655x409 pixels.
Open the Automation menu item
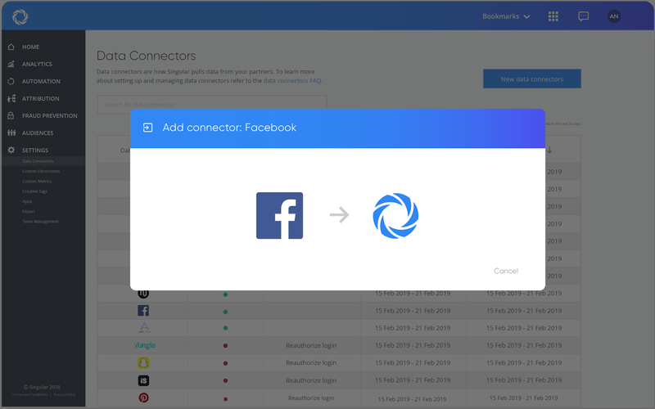click(x=41, y=81)
